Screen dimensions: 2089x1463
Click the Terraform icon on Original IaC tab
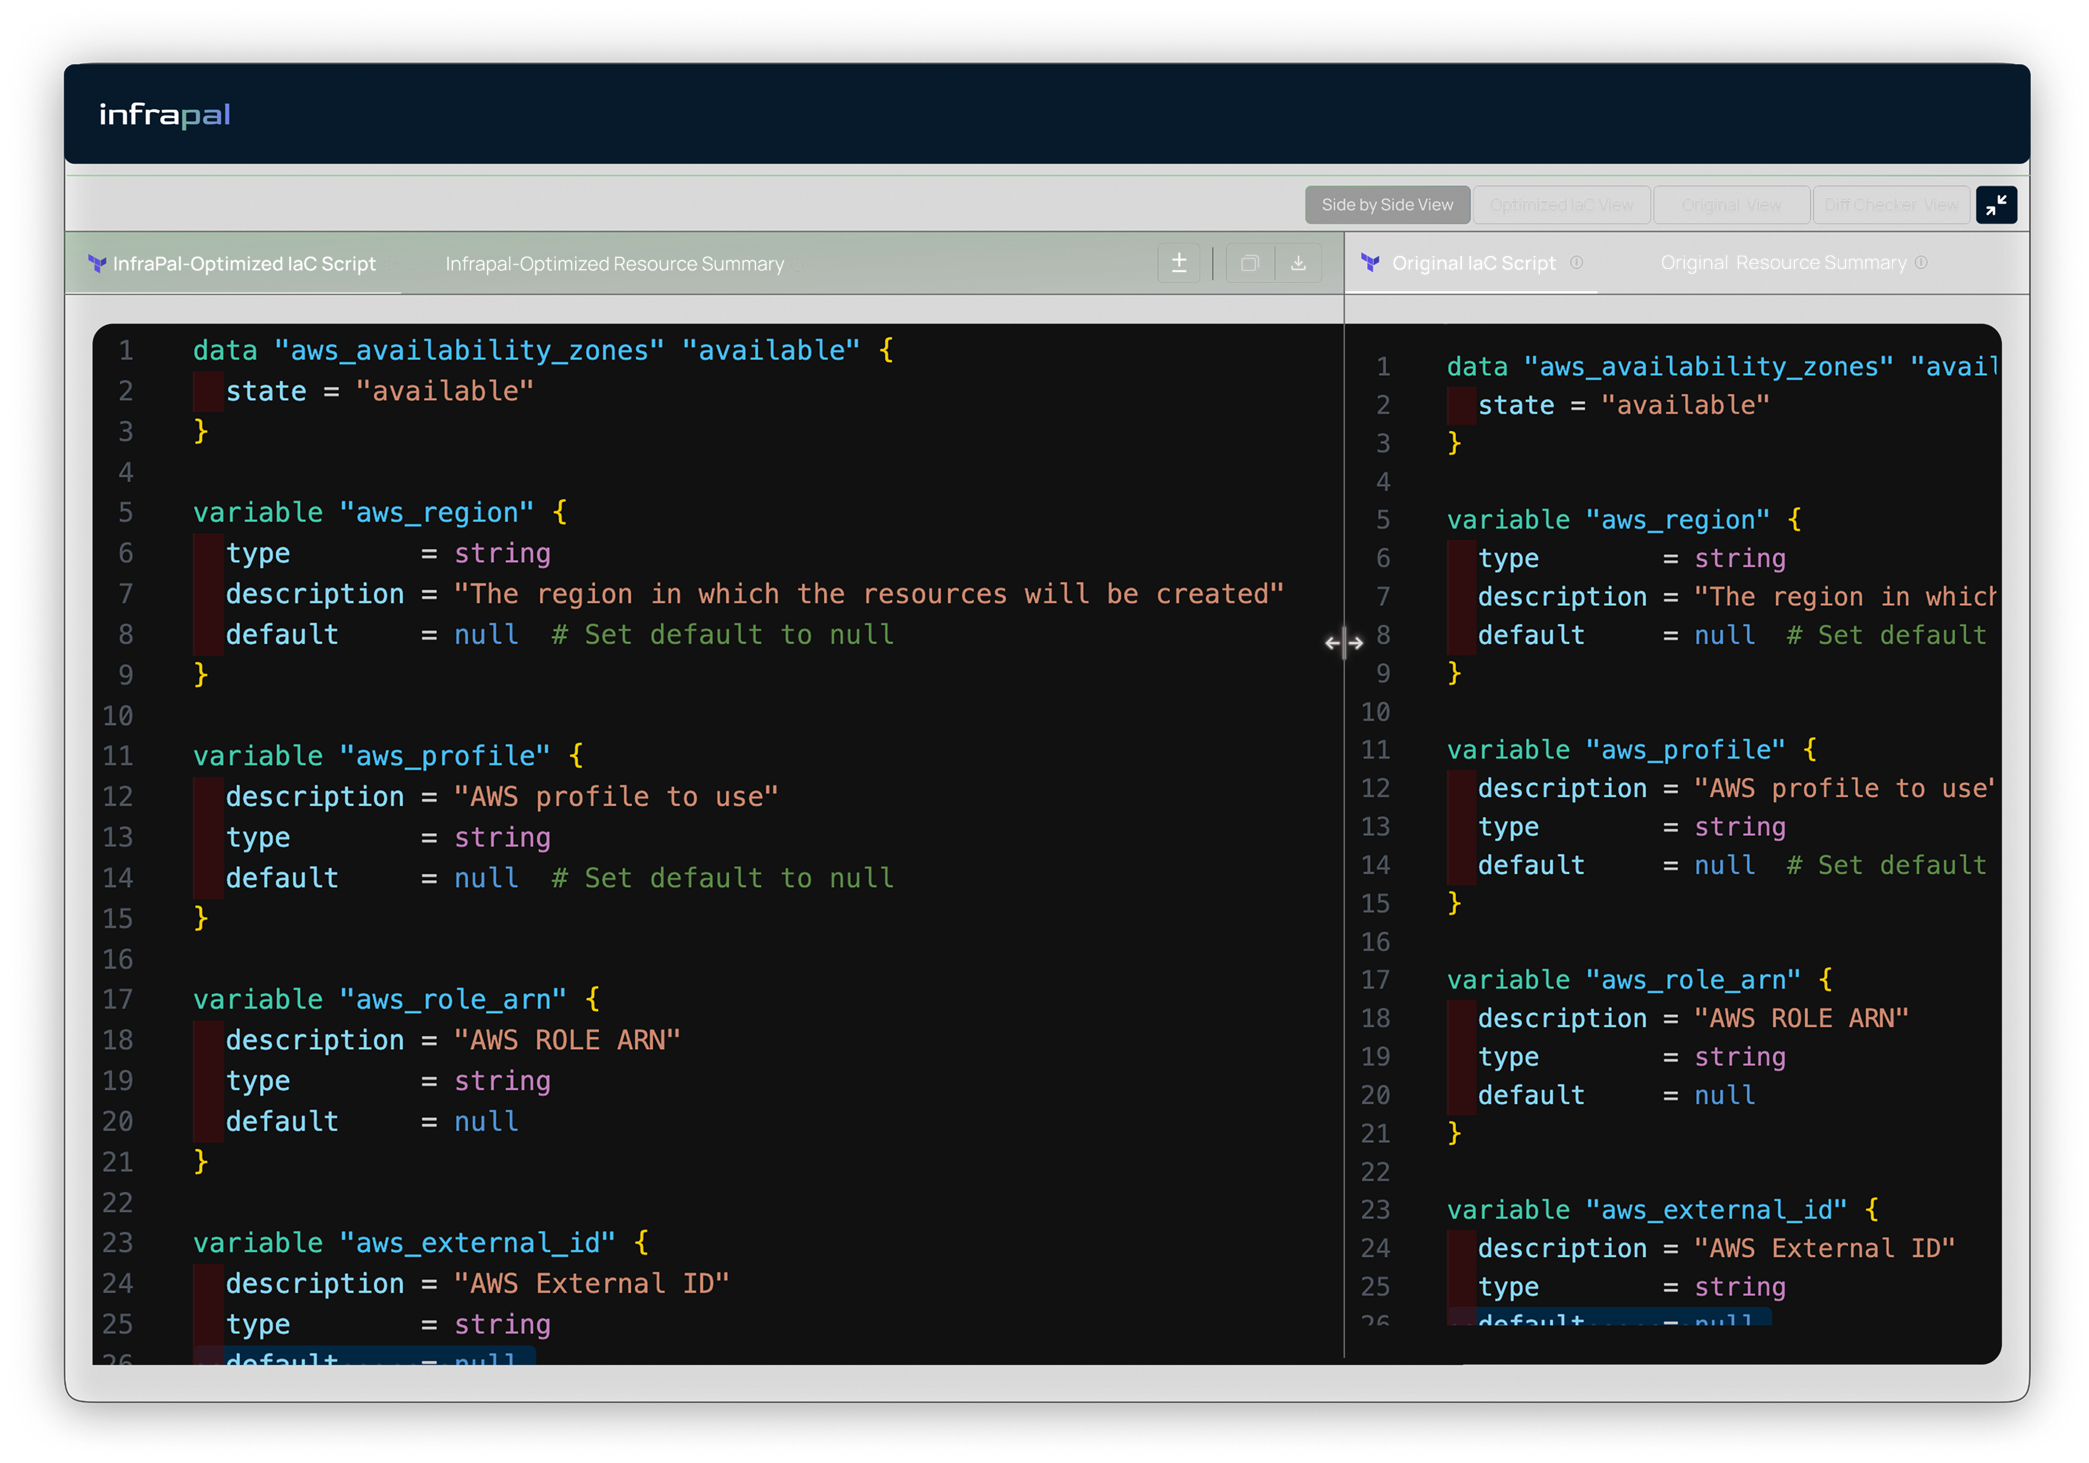pos(1370,263)
